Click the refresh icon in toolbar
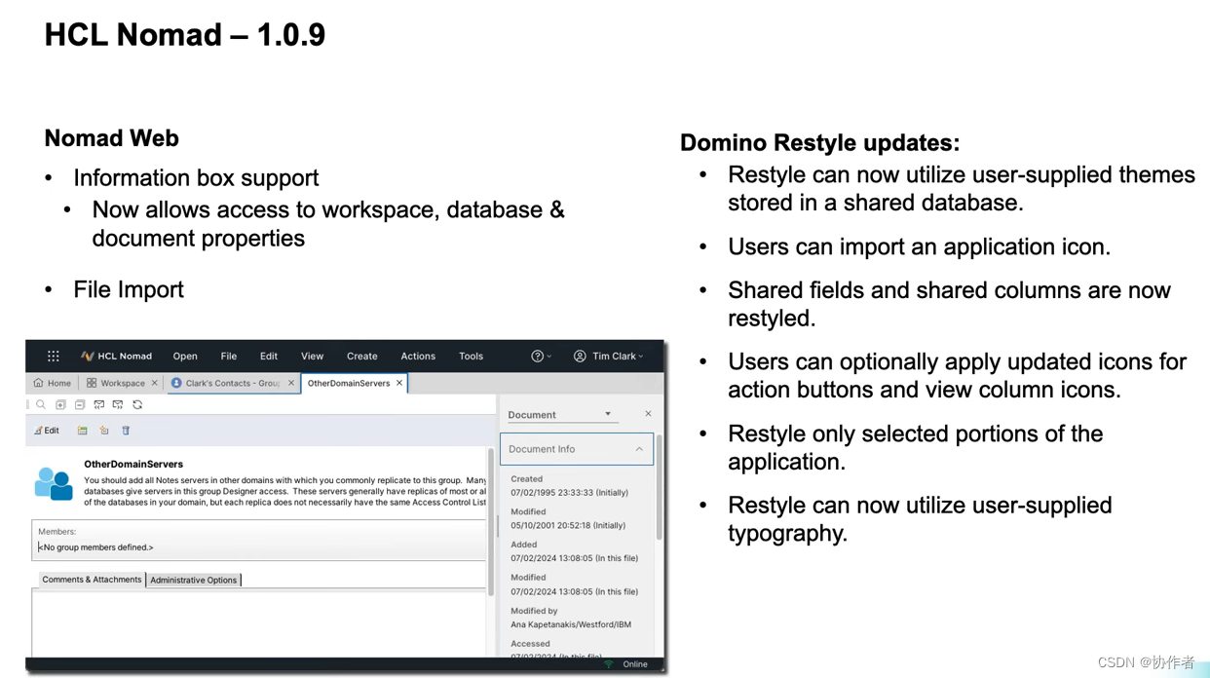Viewport: 1210px width, 678px height. (x=137, y=404)
